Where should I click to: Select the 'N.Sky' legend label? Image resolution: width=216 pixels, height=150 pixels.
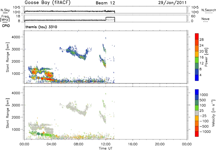click(5, 10)
